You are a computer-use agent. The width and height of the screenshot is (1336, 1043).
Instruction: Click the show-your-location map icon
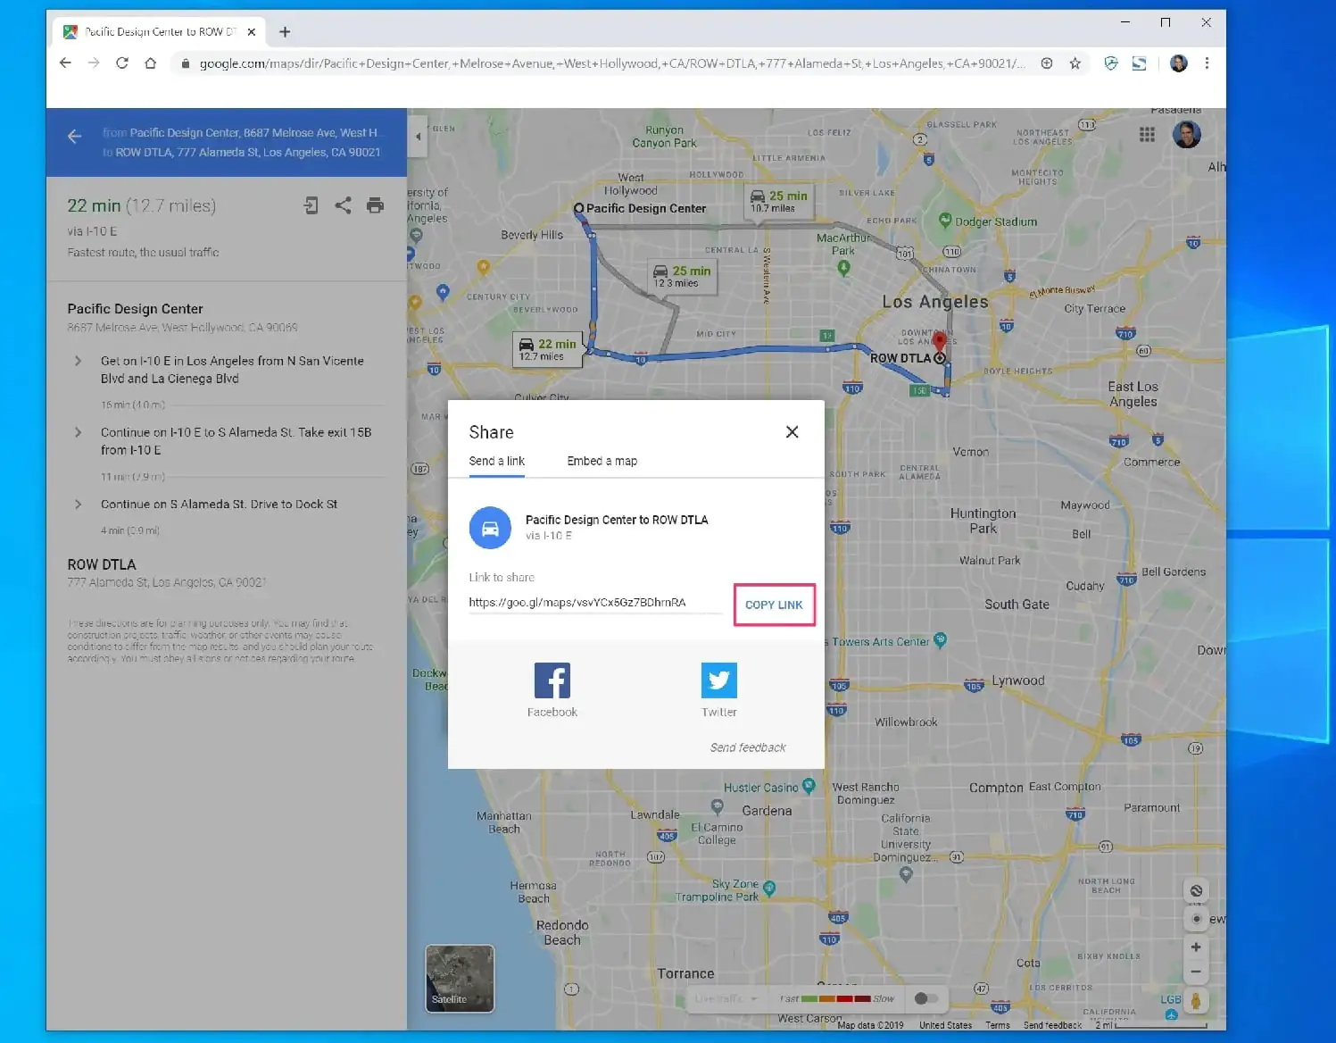[x=1196, y=919]
